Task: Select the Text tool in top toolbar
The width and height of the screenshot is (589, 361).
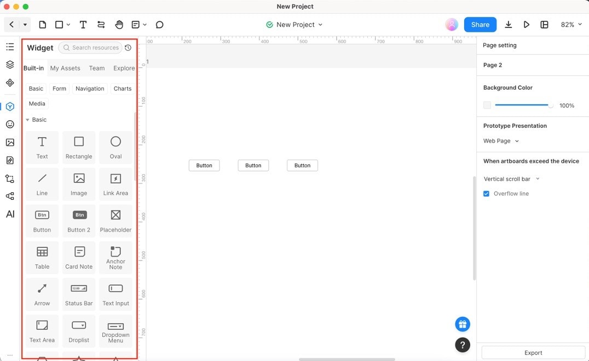Action: (83, 25)
